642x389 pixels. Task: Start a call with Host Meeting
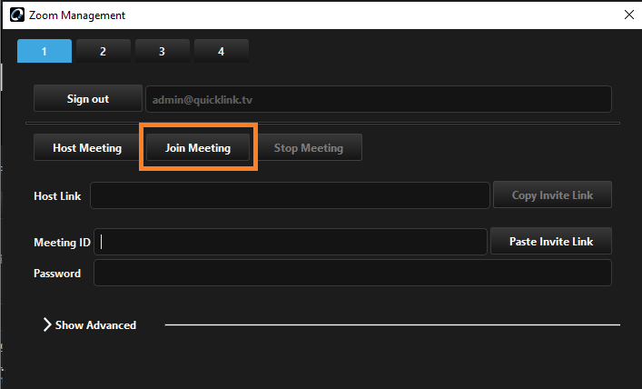coord(87,148)
